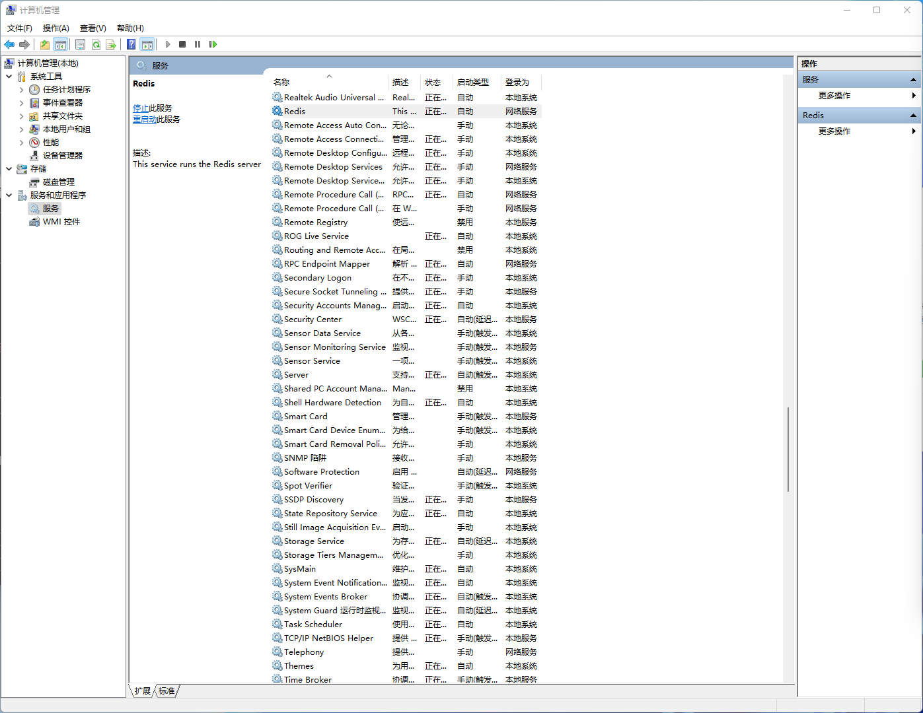923x713 pixels.
Task: Click the services list vertical scrollbar thumb
Action: click(x=788, y=449)
